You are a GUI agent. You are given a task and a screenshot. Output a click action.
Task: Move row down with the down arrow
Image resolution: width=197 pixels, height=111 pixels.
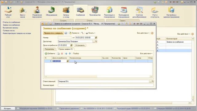[70, 53]
